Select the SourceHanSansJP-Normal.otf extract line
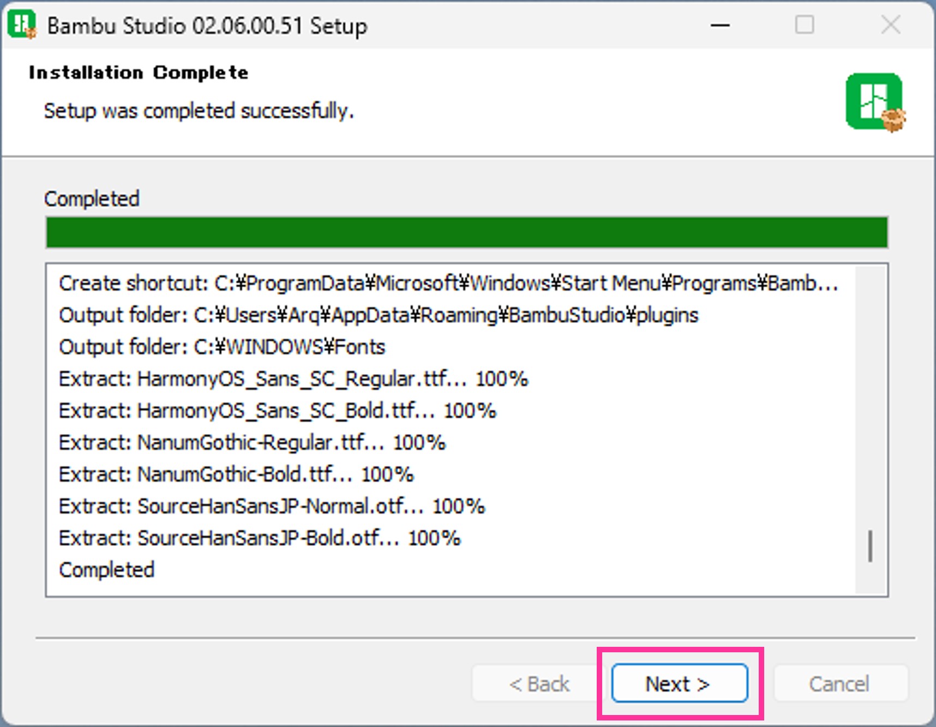Screen dimensions: 936x727 coord(272,506)
